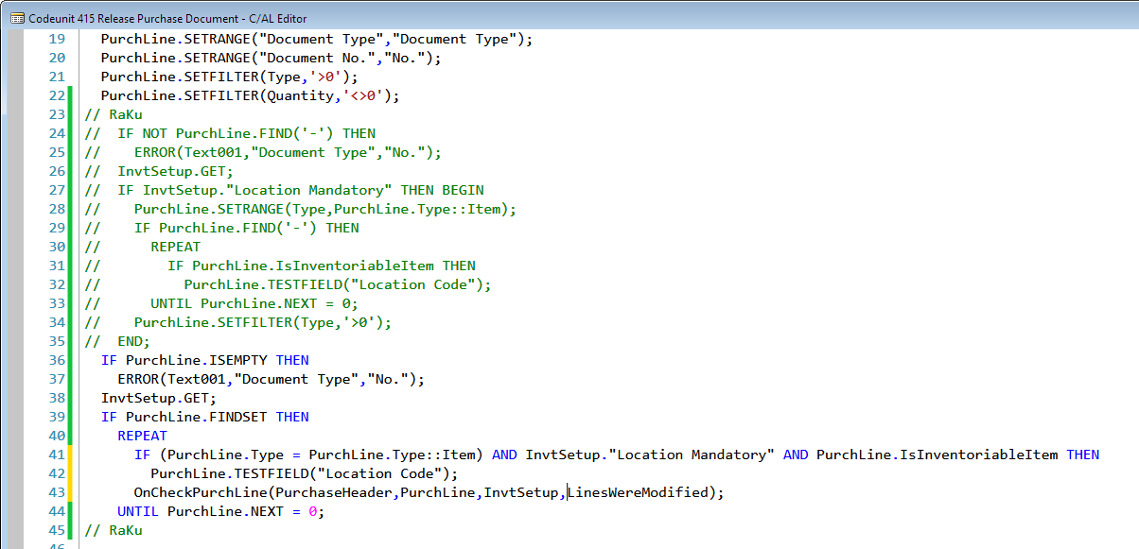The image size is (1139, 549).
Task: Click 'IF PurchLine.ISEMPTY THEN' on line 36
Action: (x=205, y=360)
